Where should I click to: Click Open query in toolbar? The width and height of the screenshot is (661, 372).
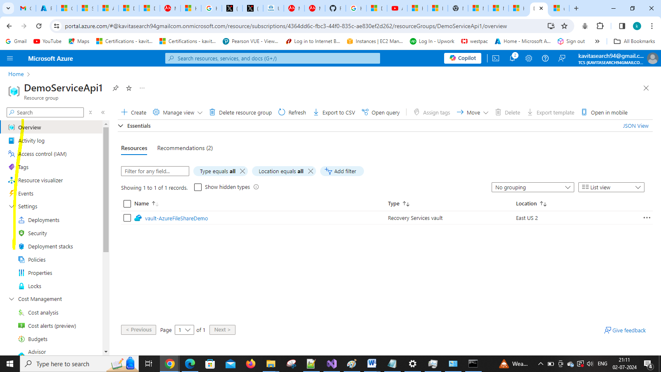coord(380,112)
